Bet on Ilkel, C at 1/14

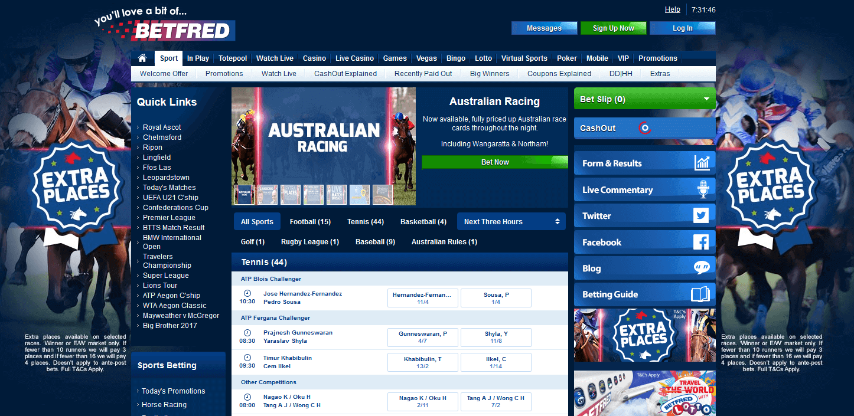pyautogui.click(x=496, y=362)
